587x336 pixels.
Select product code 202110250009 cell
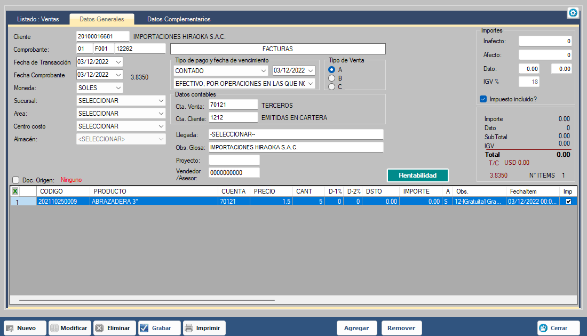(x=64, y=201)
